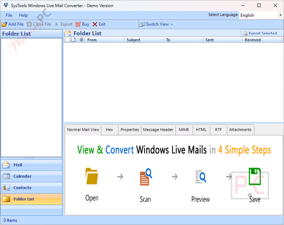Maximize the application window

point(259,5)
